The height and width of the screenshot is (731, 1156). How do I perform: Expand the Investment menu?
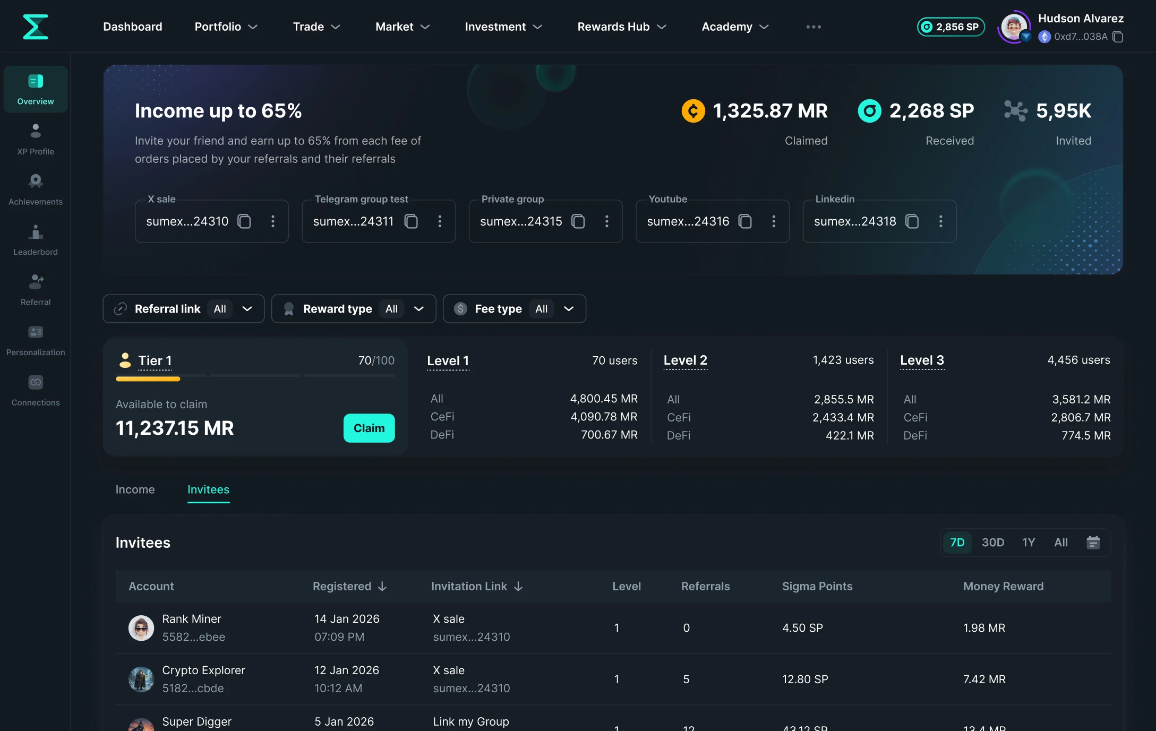tap(502, 27)
